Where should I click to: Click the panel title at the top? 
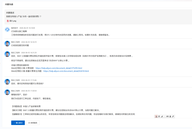click(9, 4)
